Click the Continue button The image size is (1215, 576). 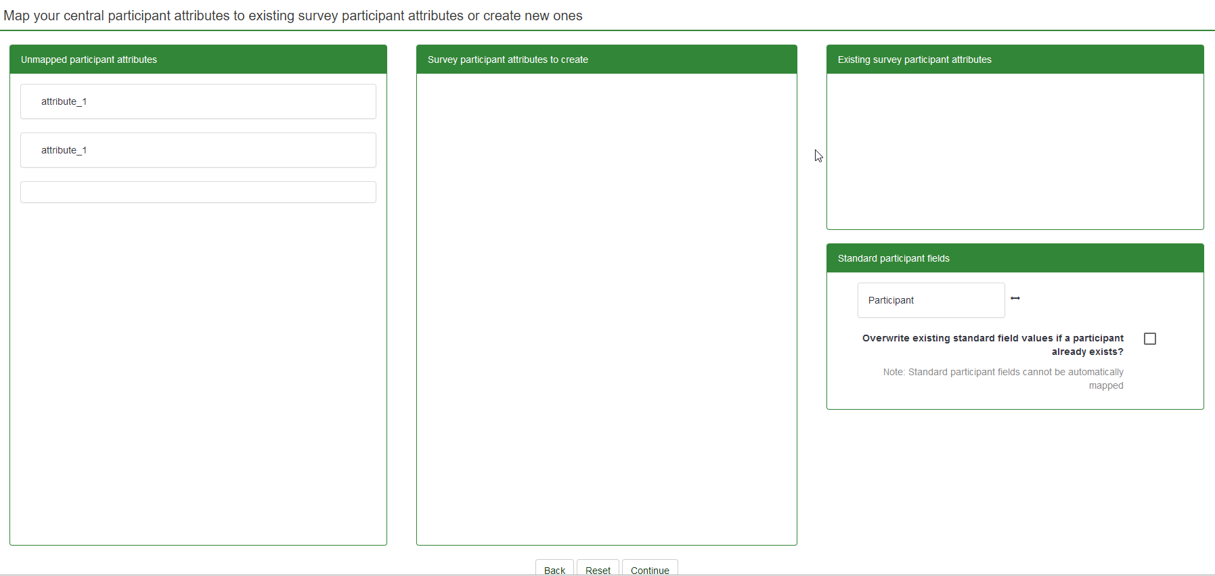click(649, 569)
